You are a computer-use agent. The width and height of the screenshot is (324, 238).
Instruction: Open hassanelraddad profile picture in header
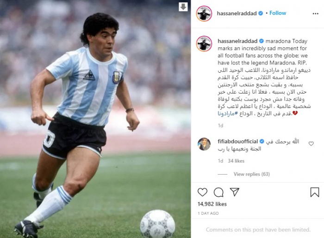tap(204, 13)
